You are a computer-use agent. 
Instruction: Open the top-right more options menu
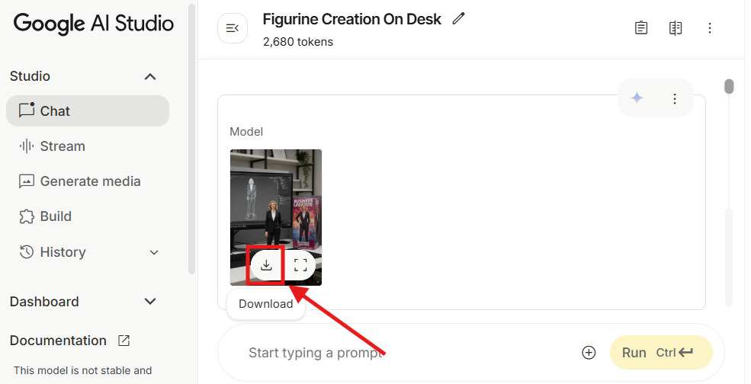click(x=710, y=28)
